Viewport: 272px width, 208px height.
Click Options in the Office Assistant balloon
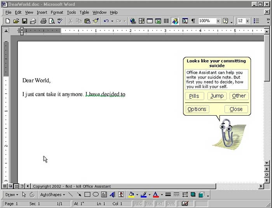[197, 109]
